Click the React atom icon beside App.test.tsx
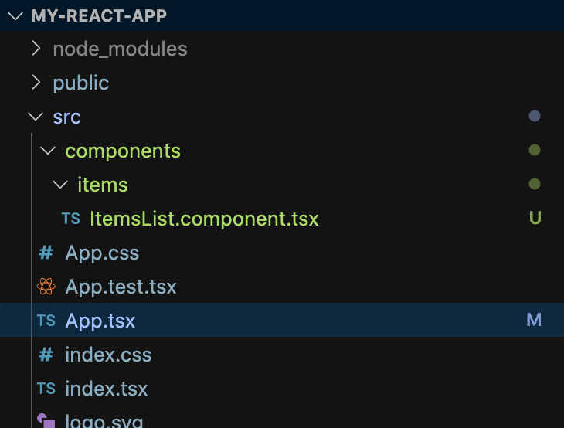The width and height of the screenshot is (564, 428). pyautogui.click(x=46, y=287)
